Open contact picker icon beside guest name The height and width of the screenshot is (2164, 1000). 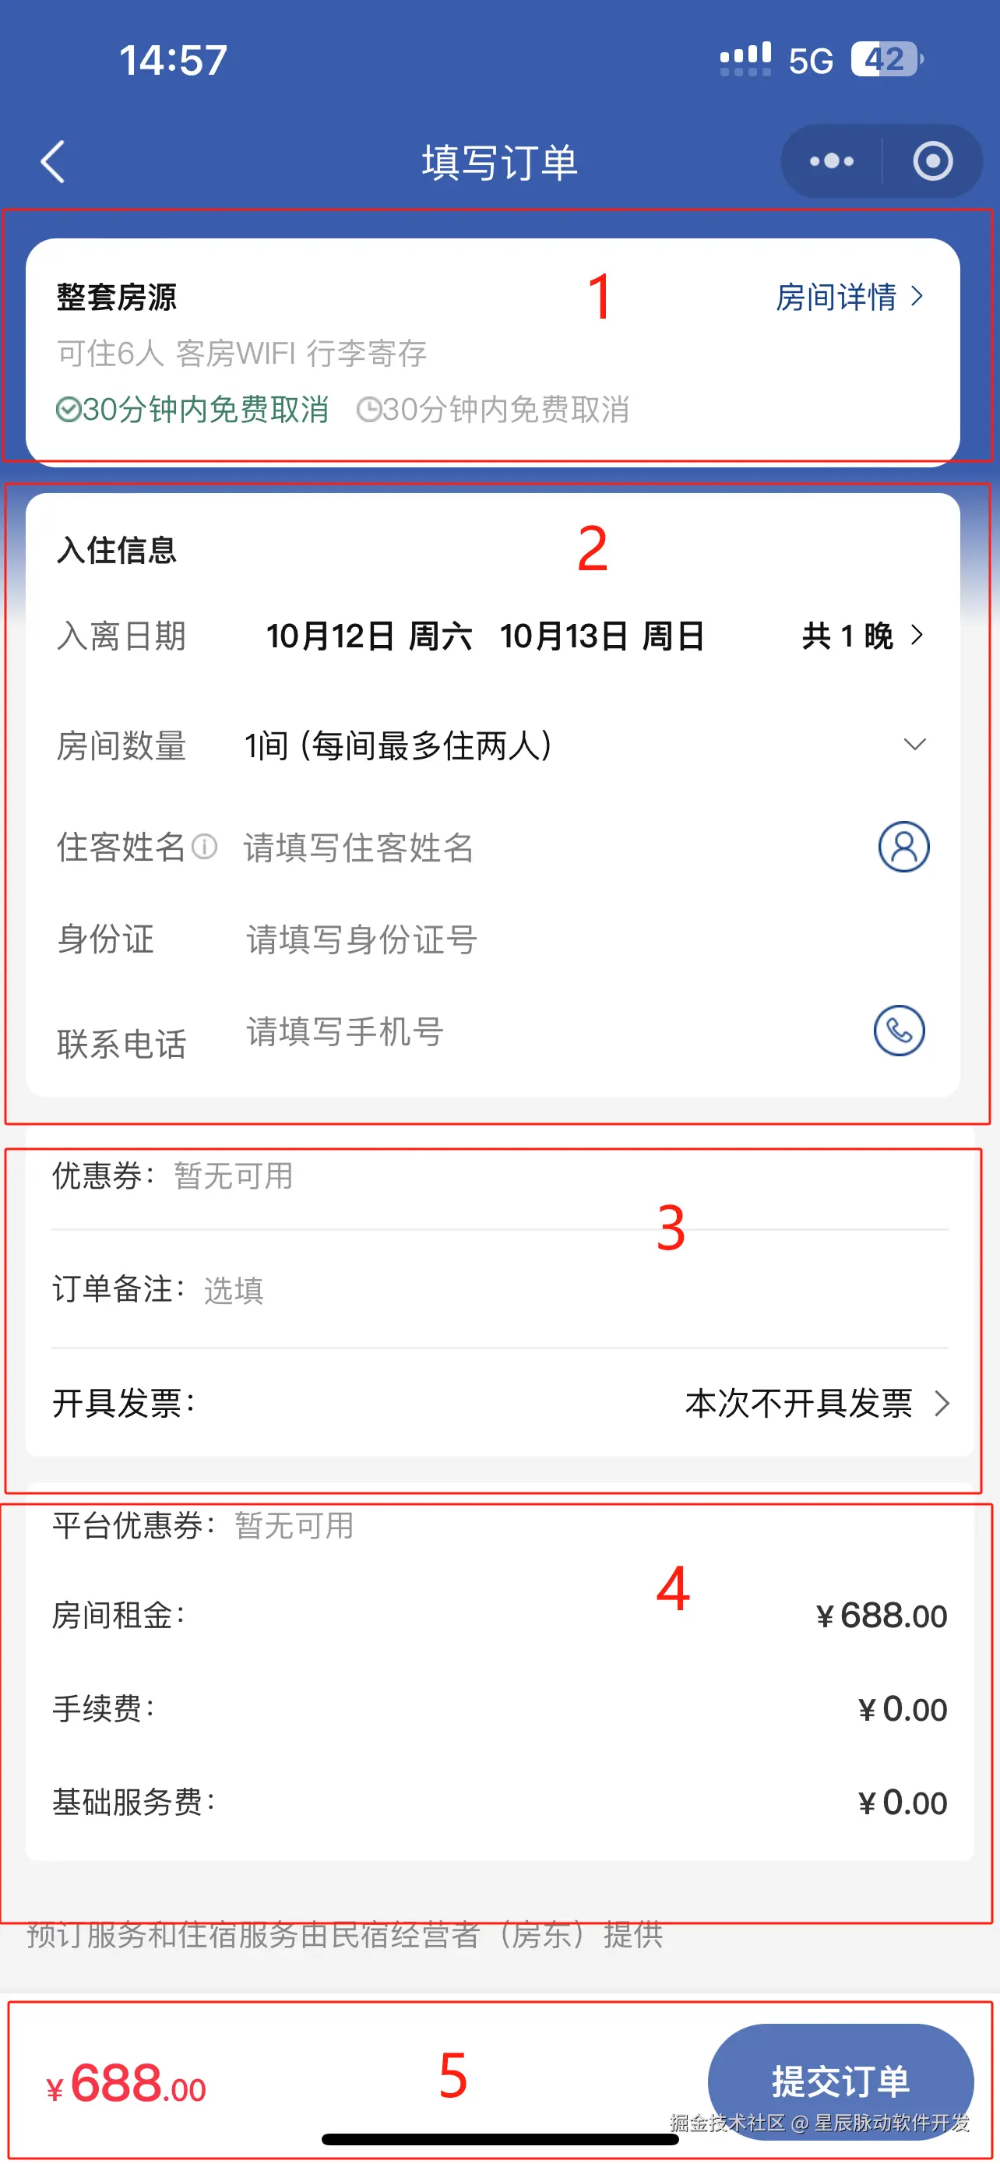point(903,846)
